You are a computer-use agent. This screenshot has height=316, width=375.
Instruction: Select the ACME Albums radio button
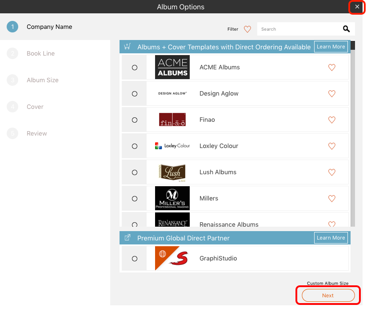tap(135, 68)
